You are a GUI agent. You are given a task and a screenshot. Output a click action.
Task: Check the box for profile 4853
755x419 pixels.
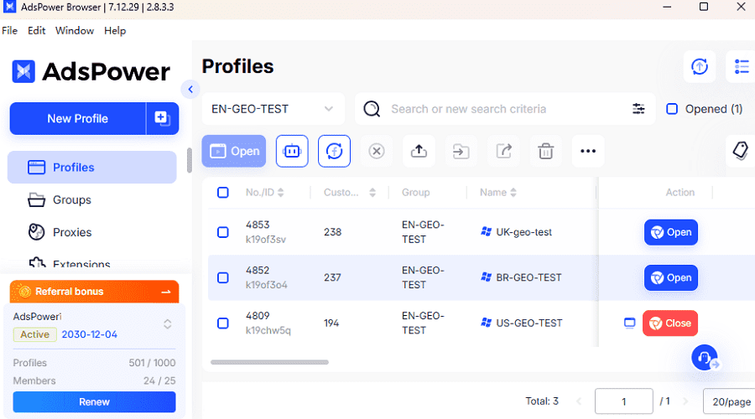[223, 232]
